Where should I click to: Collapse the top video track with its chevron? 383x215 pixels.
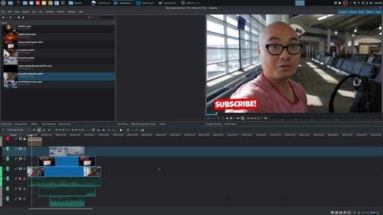pyautogui.click(x=4, y=139)
